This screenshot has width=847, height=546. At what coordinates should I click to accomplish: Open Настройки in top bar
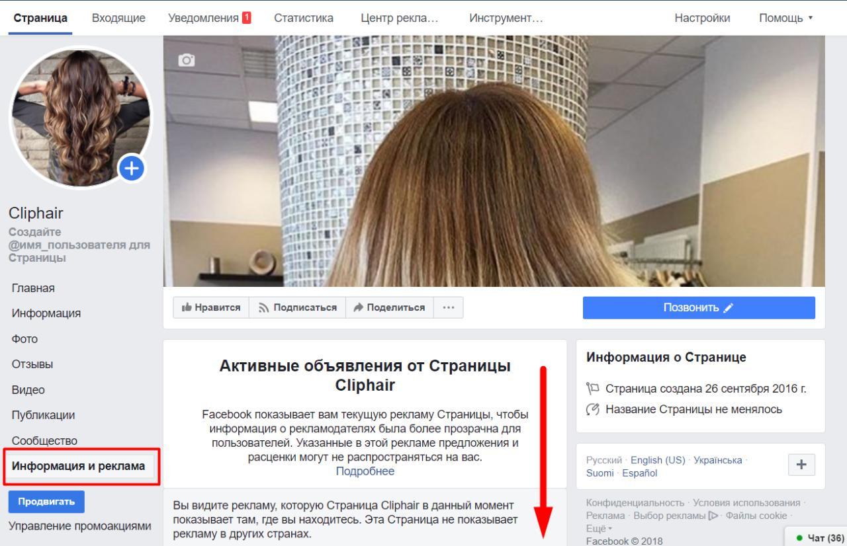click(x=703, y=18)
